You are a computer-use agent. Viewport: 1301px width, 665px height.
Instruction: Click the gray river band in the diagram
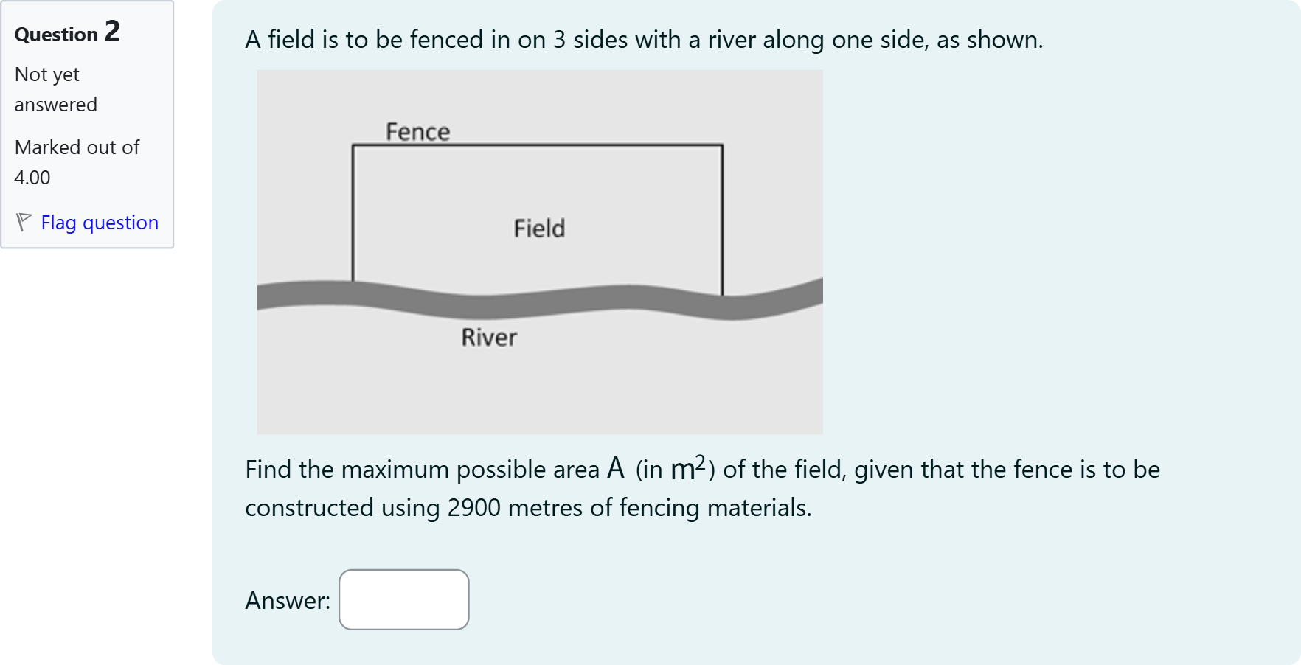(590, 299)
